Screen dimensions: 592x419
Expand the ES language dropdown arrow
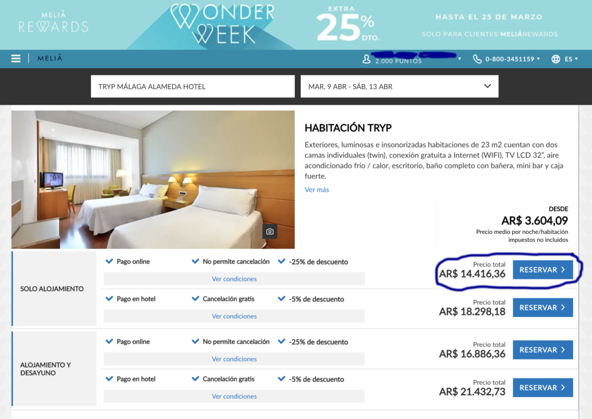coord(576,59)
